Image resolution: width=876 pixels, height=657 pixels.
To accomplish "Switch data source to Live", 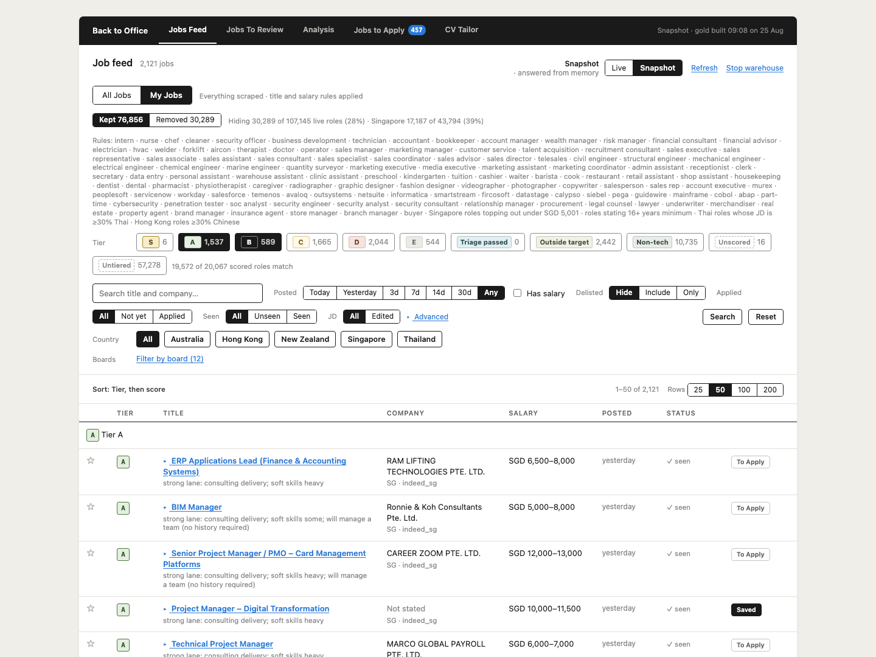I will pos(619,68).
